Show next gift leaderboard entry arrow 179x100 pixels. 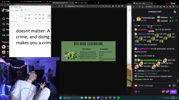(x=176, y=20)
